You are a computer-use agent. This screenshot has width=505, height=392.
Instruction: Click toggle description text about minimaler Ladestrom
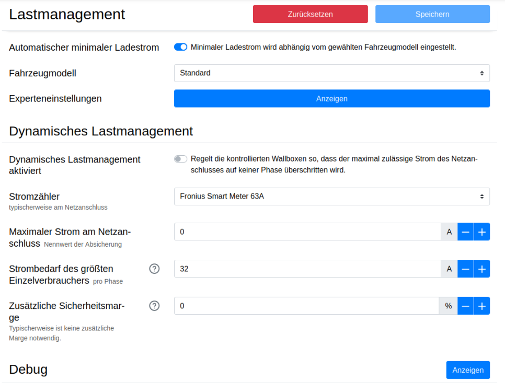click(323, 47)
